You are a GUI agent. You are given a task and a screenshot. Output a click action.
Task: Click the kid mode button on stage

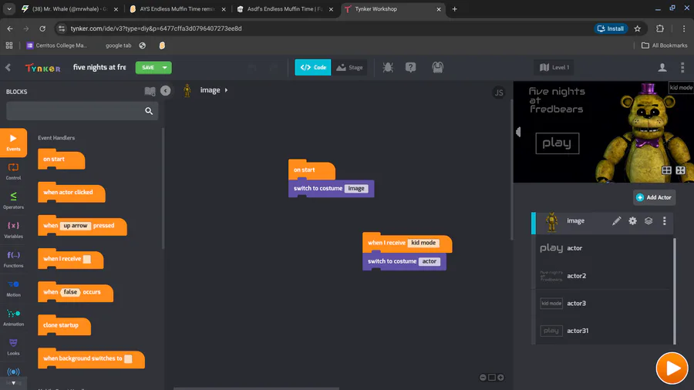pyautogui.click(x=681, y=88)
